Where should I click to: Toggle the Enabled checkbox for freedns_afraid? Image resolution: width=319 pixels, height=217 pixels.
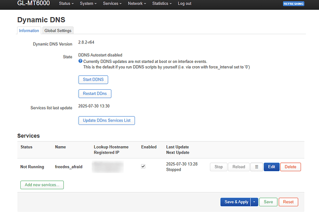pyautogui.click(x=143, y=167)
